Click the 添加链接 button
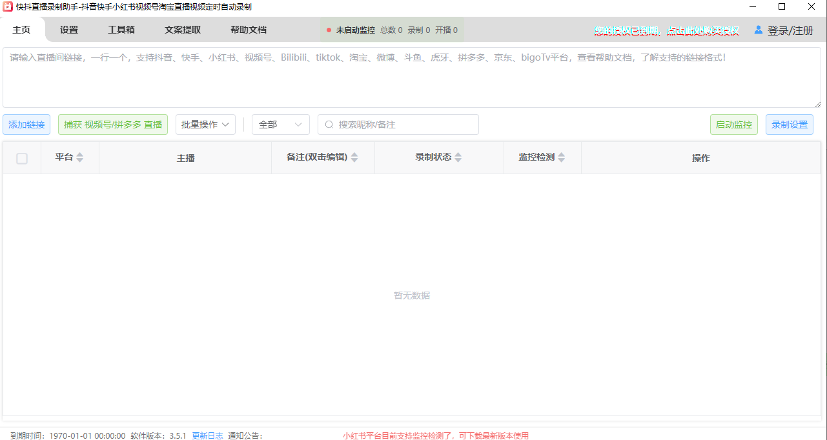827x440 pixels. (26, 125)
